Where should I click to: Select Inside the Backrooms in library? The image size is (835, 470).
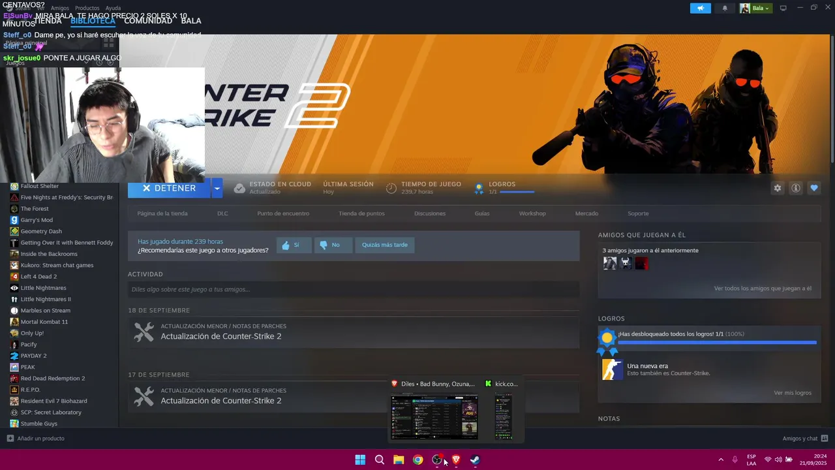49,254
